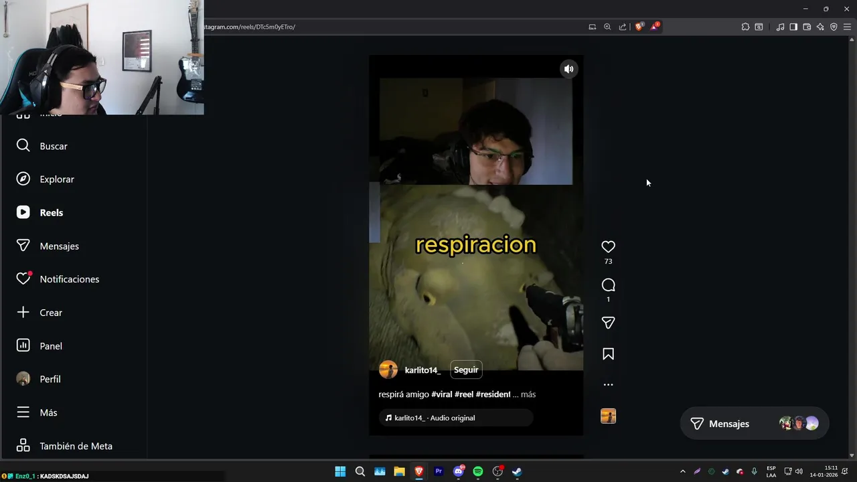Open the media control music-note icon
This screenshot has height=482, width=857.
780,27
